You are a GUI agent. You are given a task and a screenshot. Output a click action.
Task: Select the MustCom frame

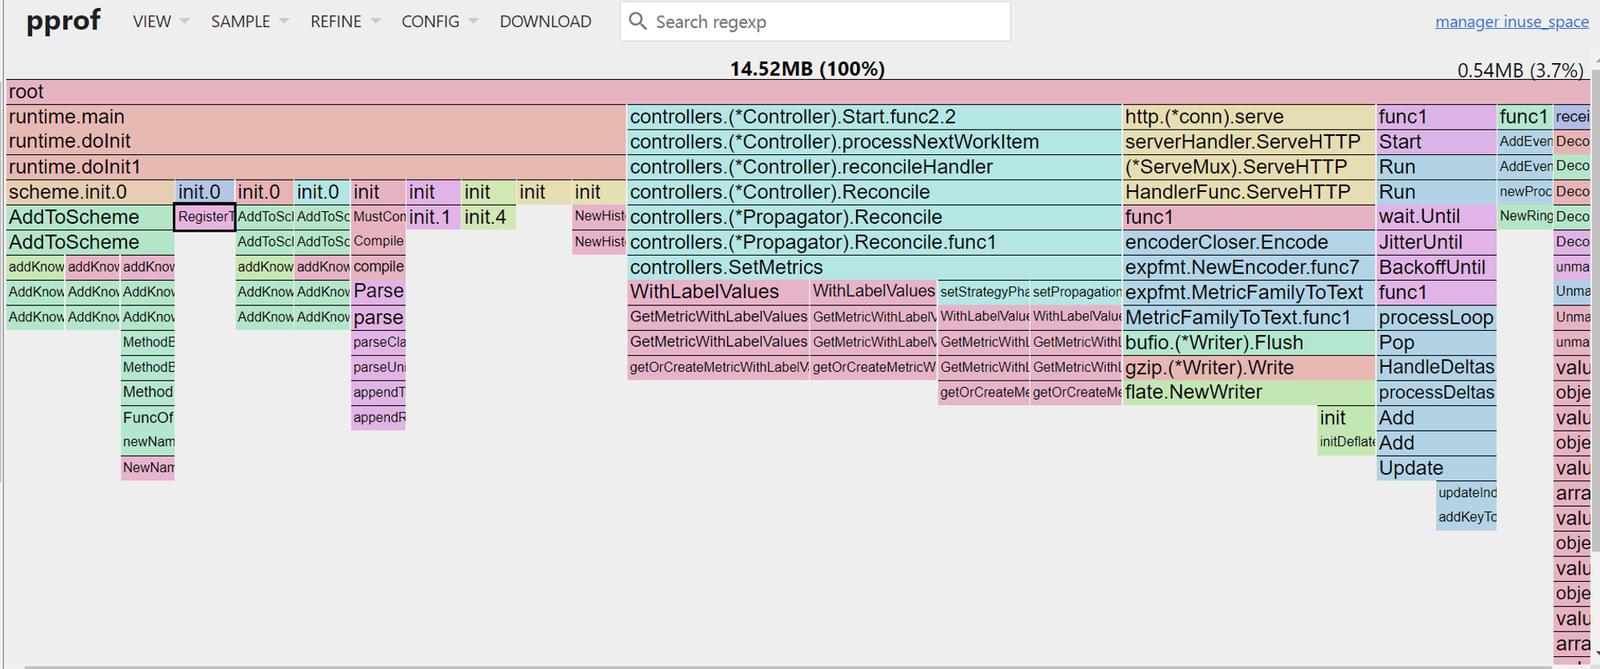(x=378, y=217)
